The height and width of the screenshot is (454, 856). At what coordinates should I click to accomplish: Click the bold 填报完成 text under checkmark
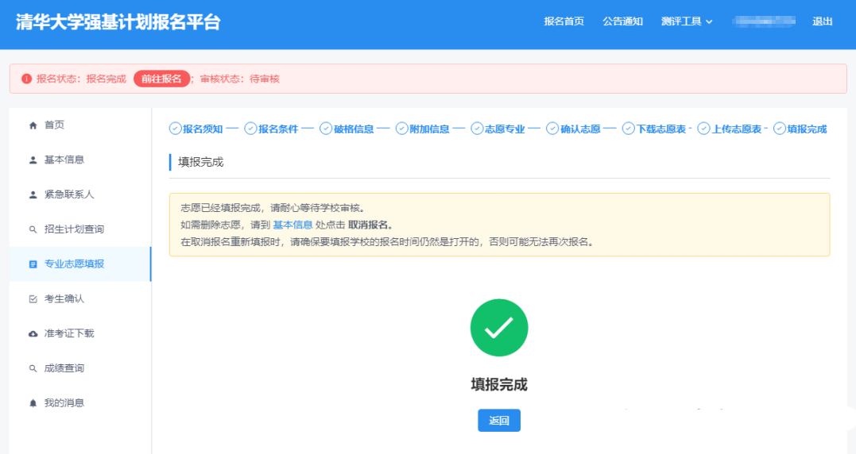pos(499,384)
